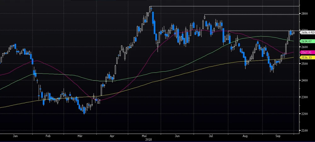The height and width of the screenshot is (142, 315).
Task: Select the Mai label on time axis
Action: coord(145,137)
